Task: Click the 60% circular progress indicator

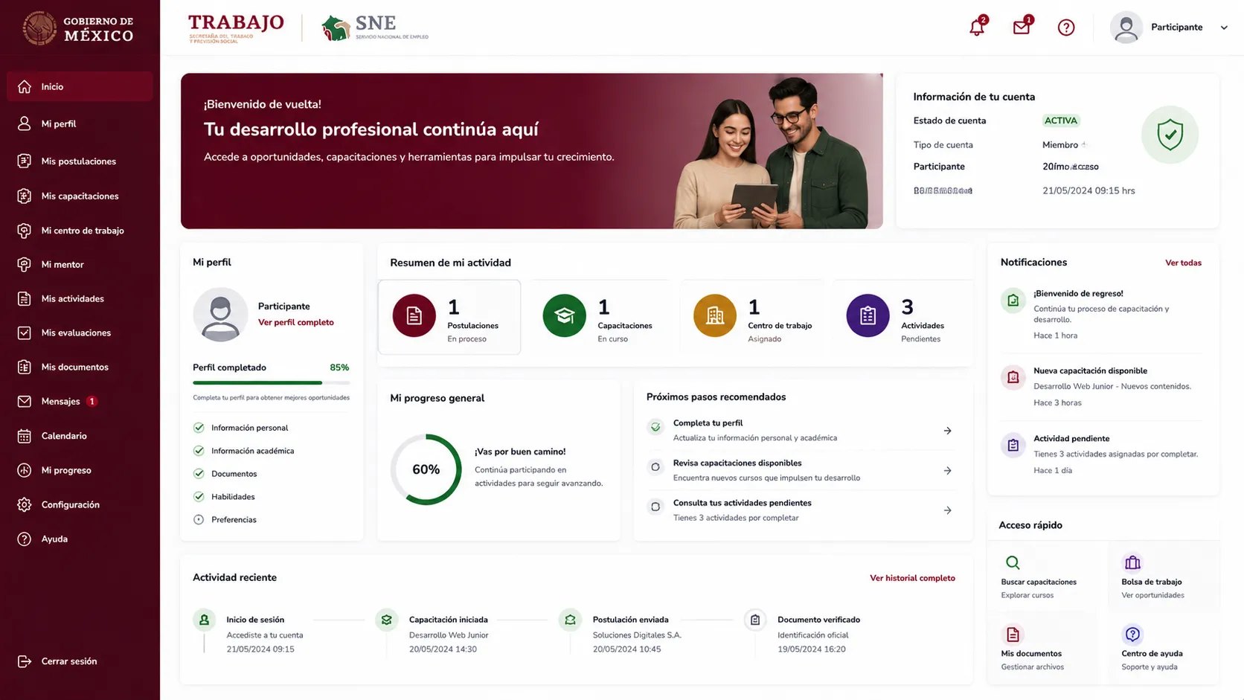Action: coord(426,469)
